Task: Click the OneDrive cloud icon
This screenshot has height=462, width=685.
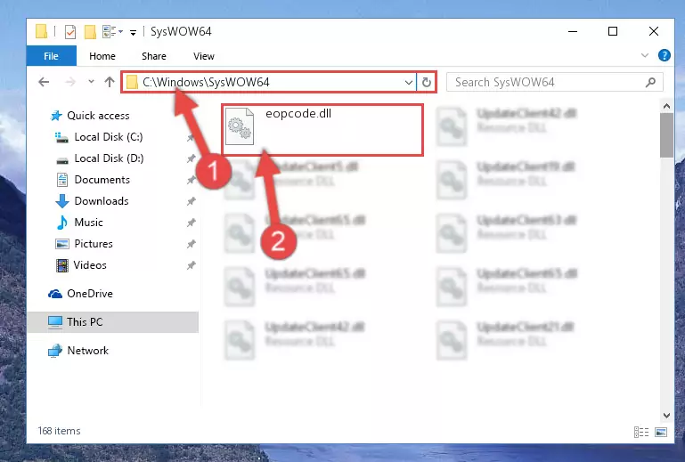Action: 55,294
